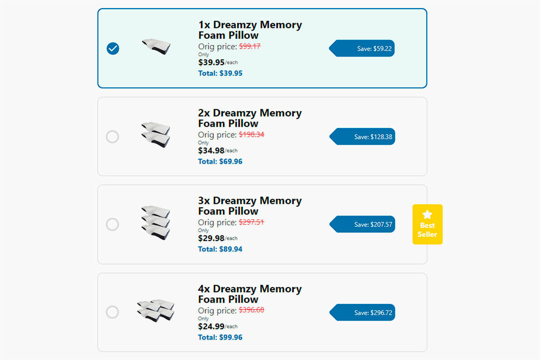The width and height of the screenshot is (540, 360).
Task: Select the 2x Dreamzy Memory Foam Pillow option
Action: click(113, 136)
